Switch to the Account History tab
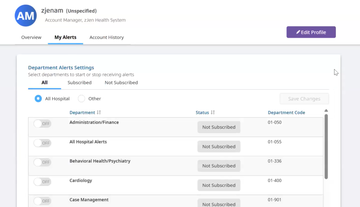Screen dimensions: 360x207 106,37
